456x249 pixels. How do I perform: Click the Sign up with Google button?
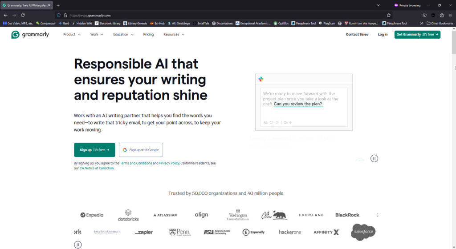tap(141, 150)
